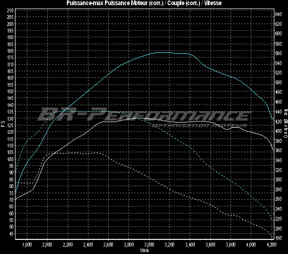
Task: Click the 45 value on the left axis
Action: (11, 234)
